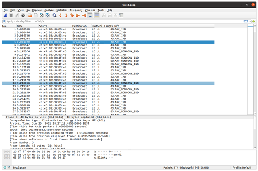
Task: Open capture options gear icon
Action: (x=23, y=15)
